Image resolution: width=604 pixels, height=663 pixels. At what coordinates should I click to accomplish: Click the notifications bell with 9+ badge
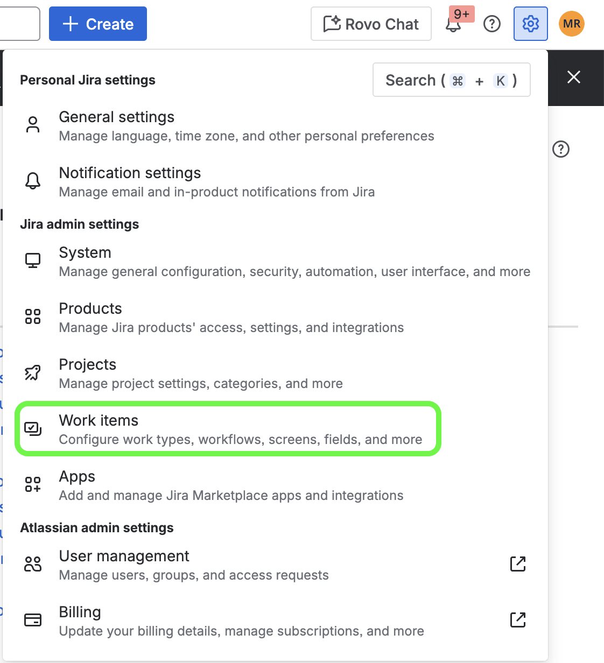pos(454,24)
